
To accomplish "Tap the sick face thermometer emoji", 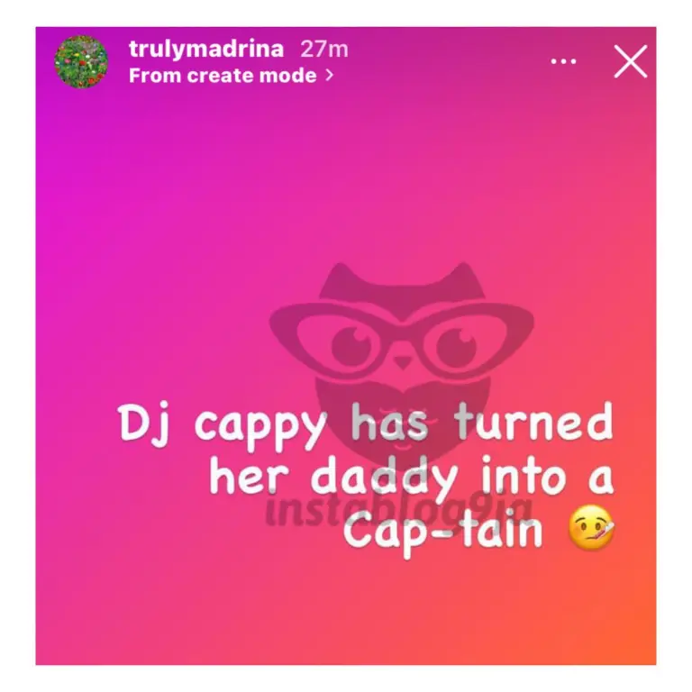I will [x=591, y=528].
